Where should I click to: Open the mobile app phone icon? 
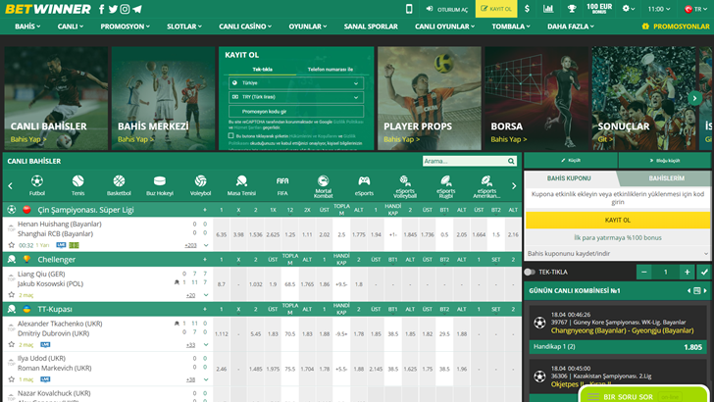point(409,9)
